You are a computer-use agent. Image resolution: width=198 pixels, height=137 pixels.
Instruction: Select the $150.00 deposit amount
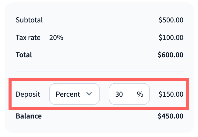(x=171, y=94)
